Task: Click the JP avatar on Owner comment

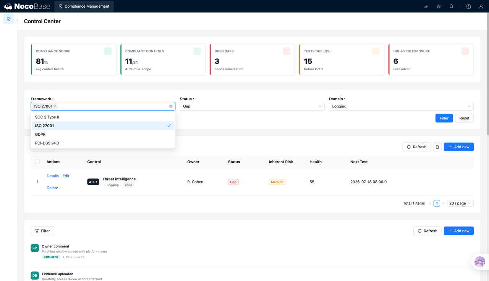Action: pyautogui.click(x=35, y=248)
